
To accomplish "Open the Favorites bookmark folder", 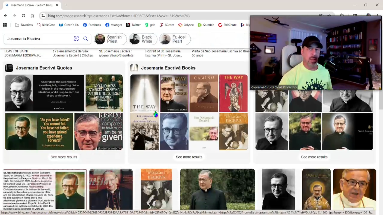I will (x=24, y=25).
